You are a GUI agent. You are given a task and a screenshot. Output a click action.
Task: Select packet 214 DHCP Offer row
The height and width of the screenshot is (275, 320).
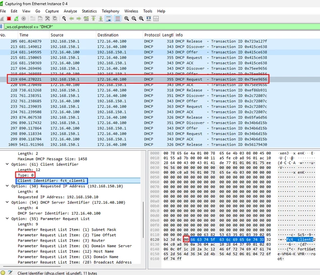(160, 52)
